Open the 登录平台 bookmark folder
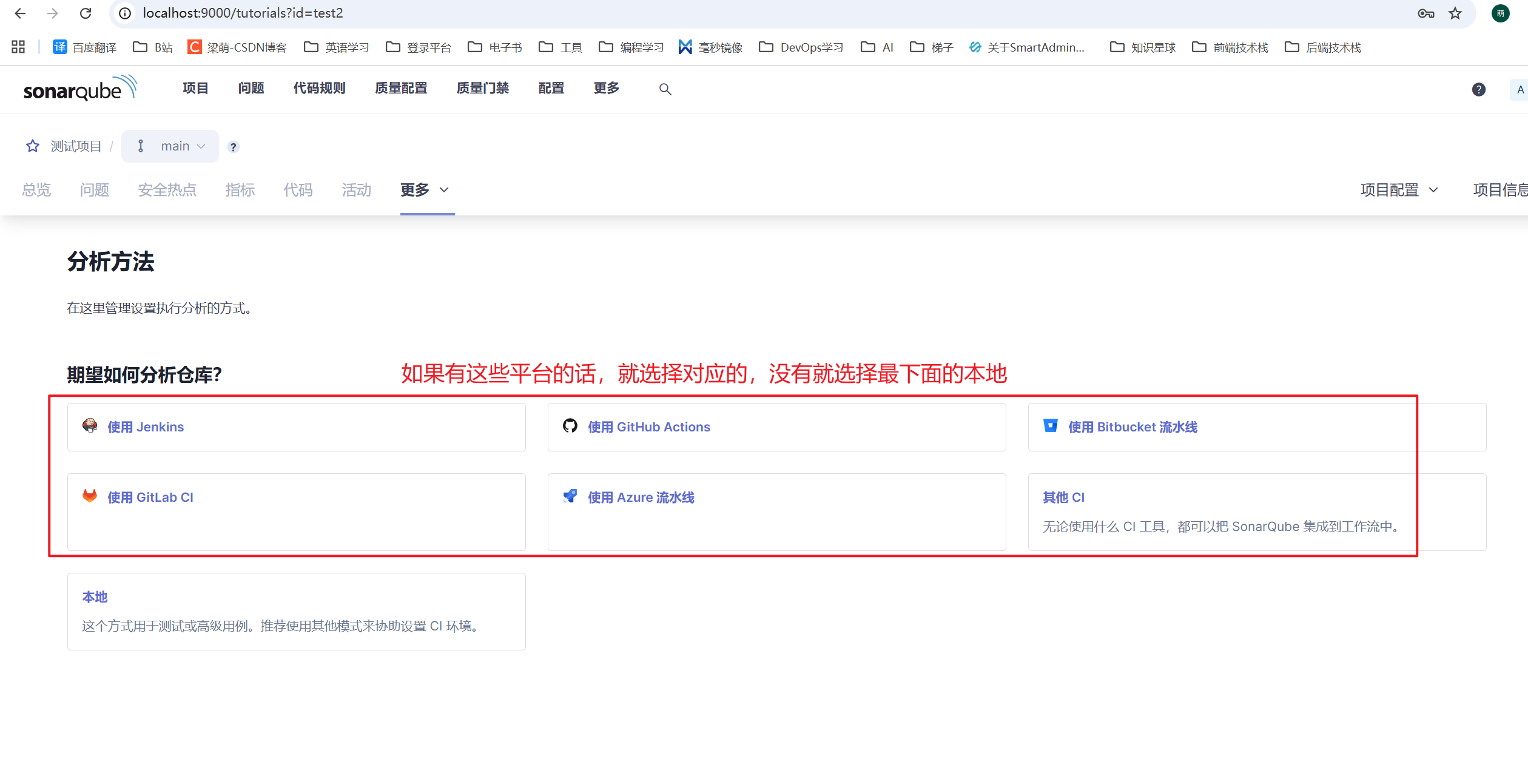Viewport: 1528px width, 770px height. tap(419, 47)
